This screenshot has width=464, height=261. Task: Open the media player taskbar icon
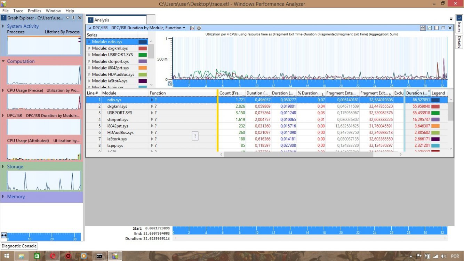point(84,256)
